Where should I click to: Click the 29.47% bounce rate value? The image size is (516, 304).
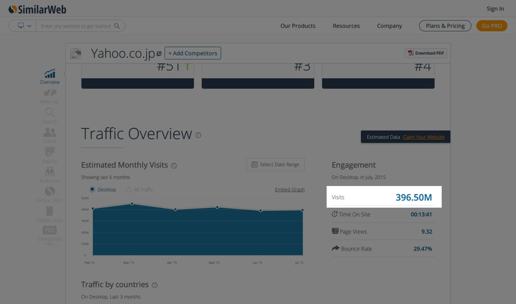click(423, 249)
